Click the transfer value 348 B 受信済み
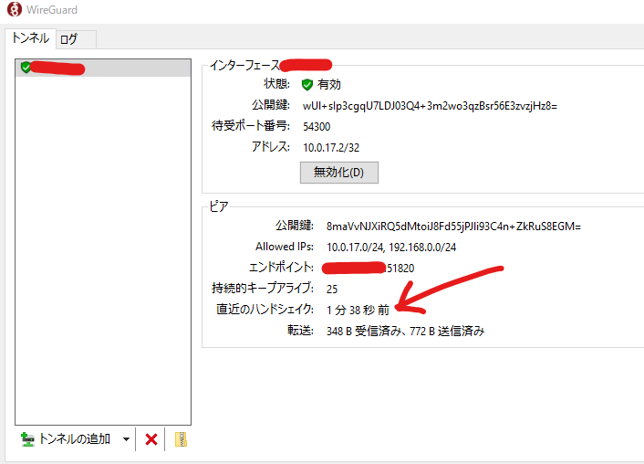 (x=363, y=332)
